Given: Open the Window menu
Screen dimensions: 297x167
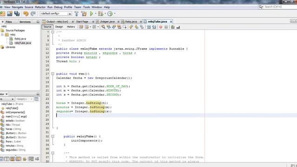Looking at the screenshot, I should click(97, 7).
